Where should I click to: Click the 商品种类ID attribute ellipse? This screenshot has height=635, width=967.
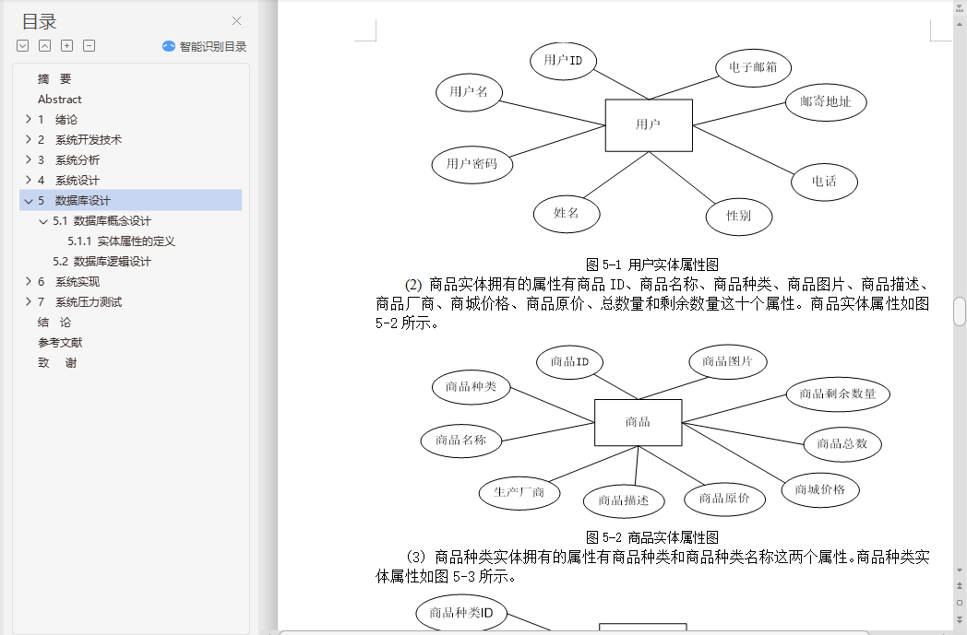(462, 613)
